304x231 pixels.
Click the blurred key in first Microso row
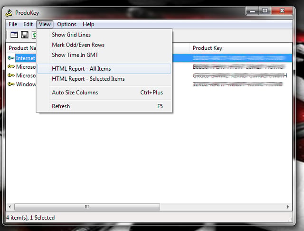(x=239, y=67)
